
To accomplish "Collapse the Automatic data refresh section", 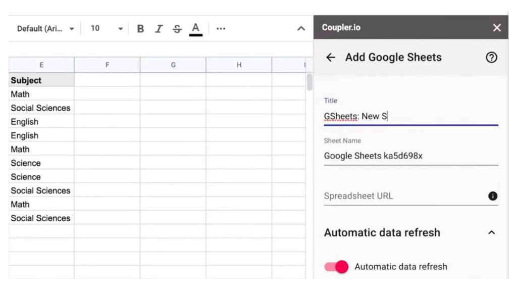I will coord(491,232).
